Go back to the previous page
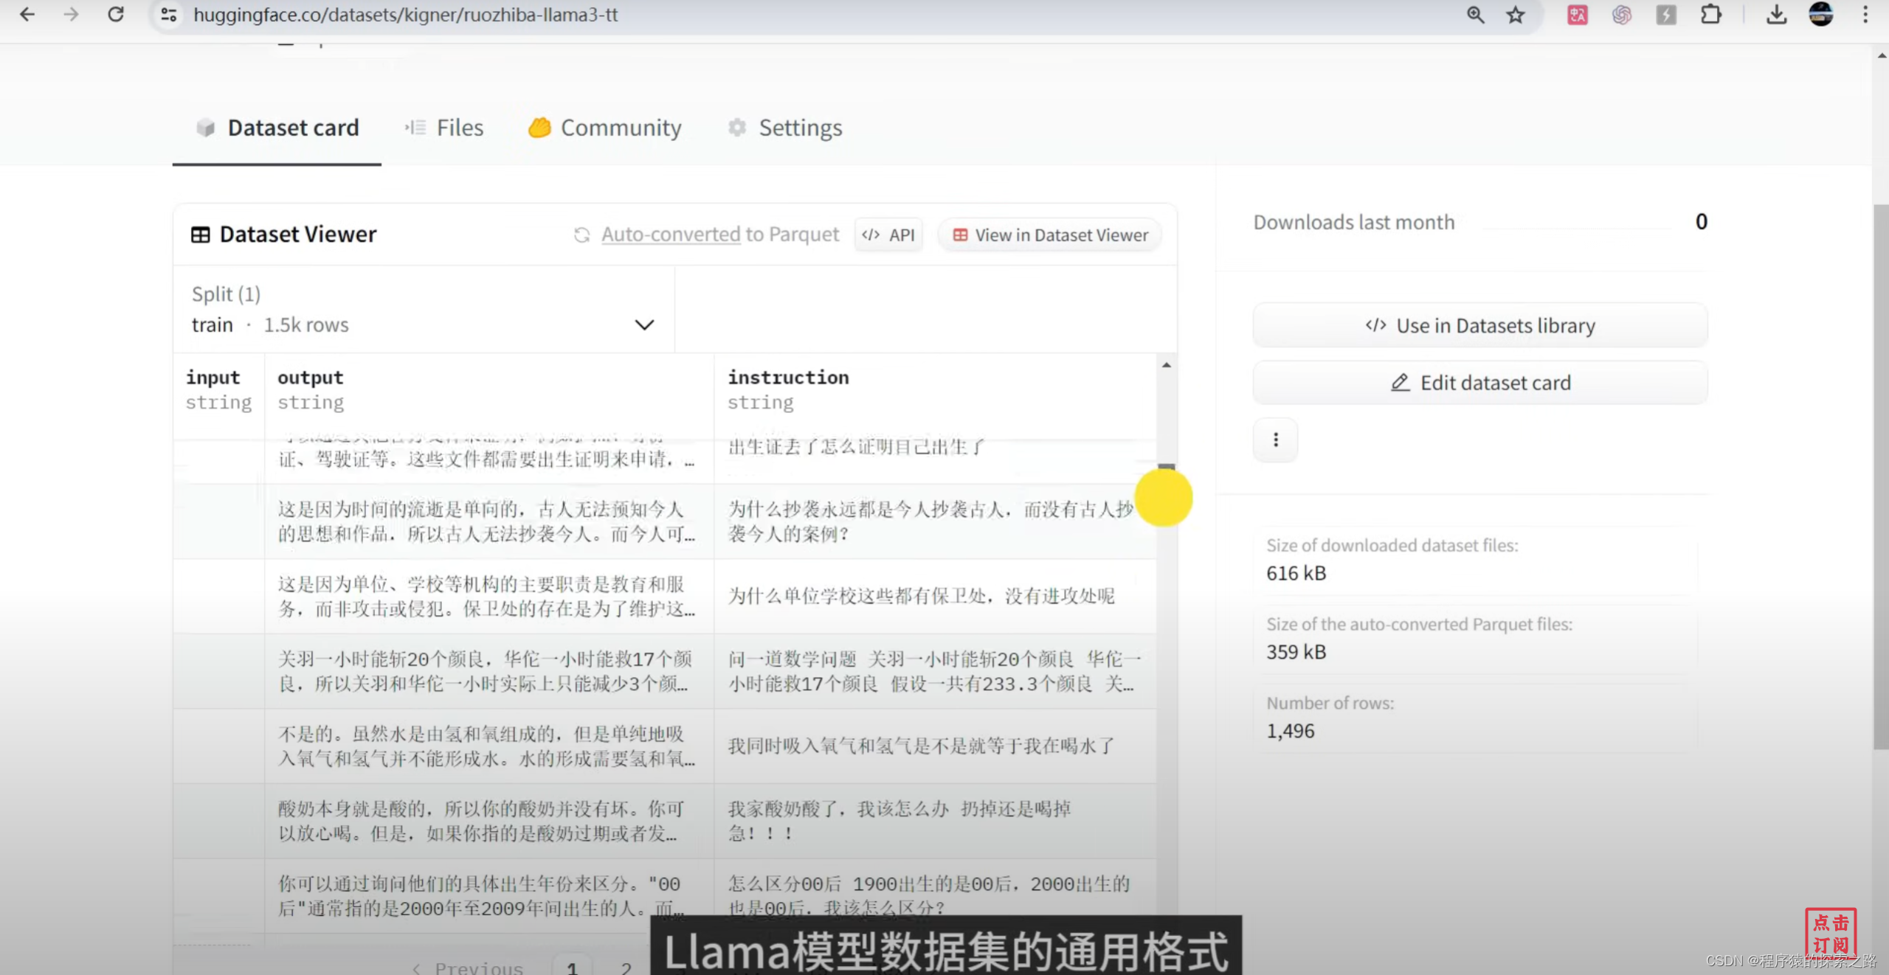Image resolution: width=1889 pixels, height=975 pixels. pyautogui.click(x=27, y=15)
